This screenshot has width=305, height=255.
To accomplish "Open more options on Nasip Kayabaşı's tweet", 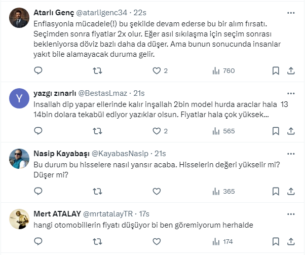I will 289,154.
